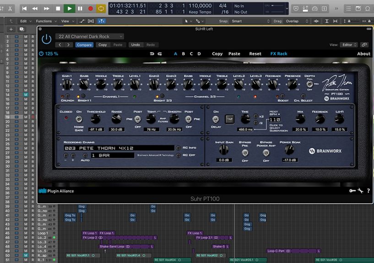Click the plugin power bypass icon
This screenshot has height=263, width=374.
[x=46, y=39]
